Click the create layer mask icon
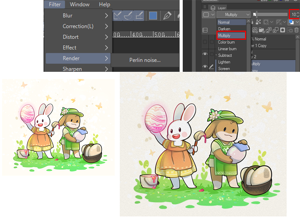The image size is (300, 221). point(282,30)
